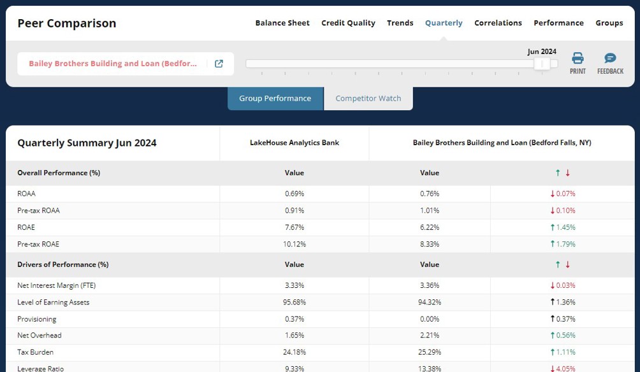Click the Provisioning difference 0.37%

click(x=562, y=319)
